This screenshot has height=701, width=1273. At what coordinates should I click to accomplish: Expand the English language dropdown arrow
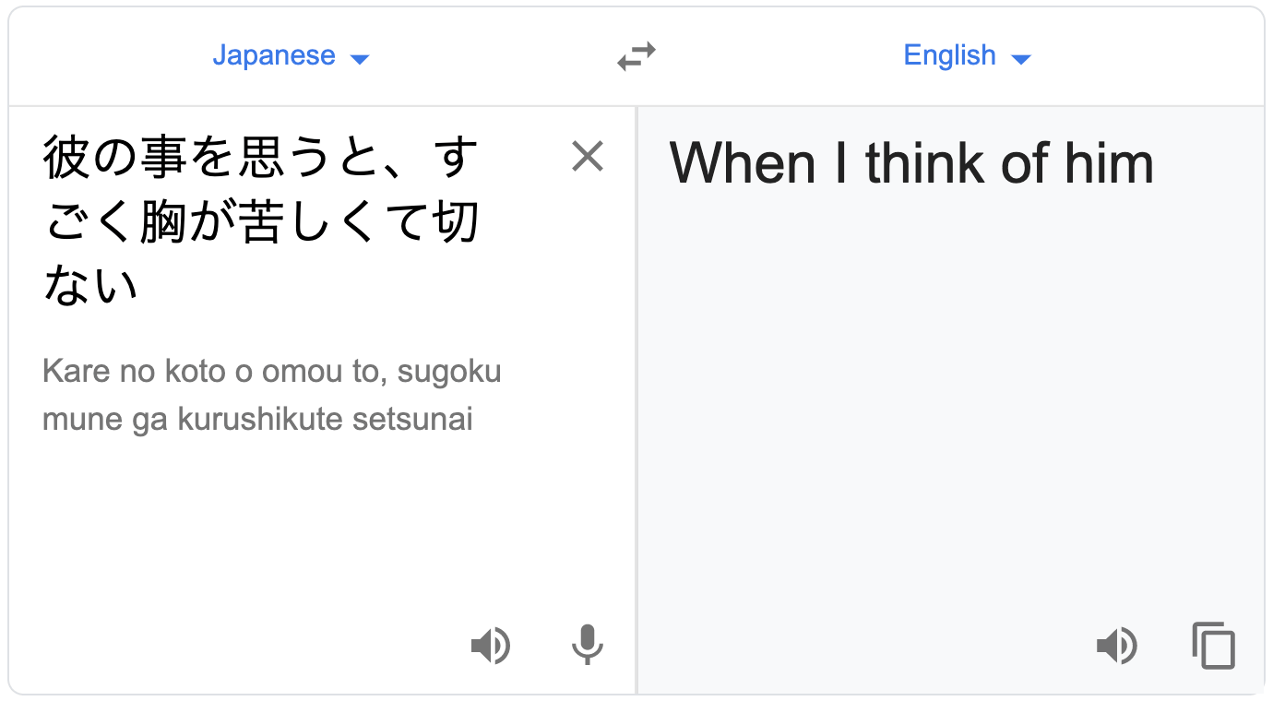pos(1020,59)
